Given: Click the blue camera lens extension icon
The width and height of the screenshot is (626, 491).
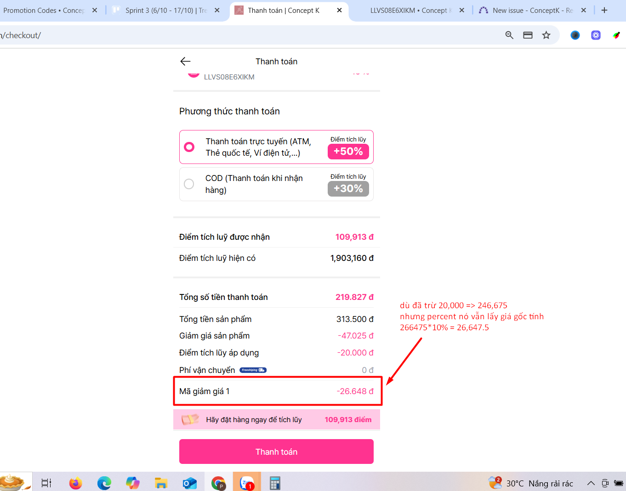Looking at the screenshot, I should [575, 35].
